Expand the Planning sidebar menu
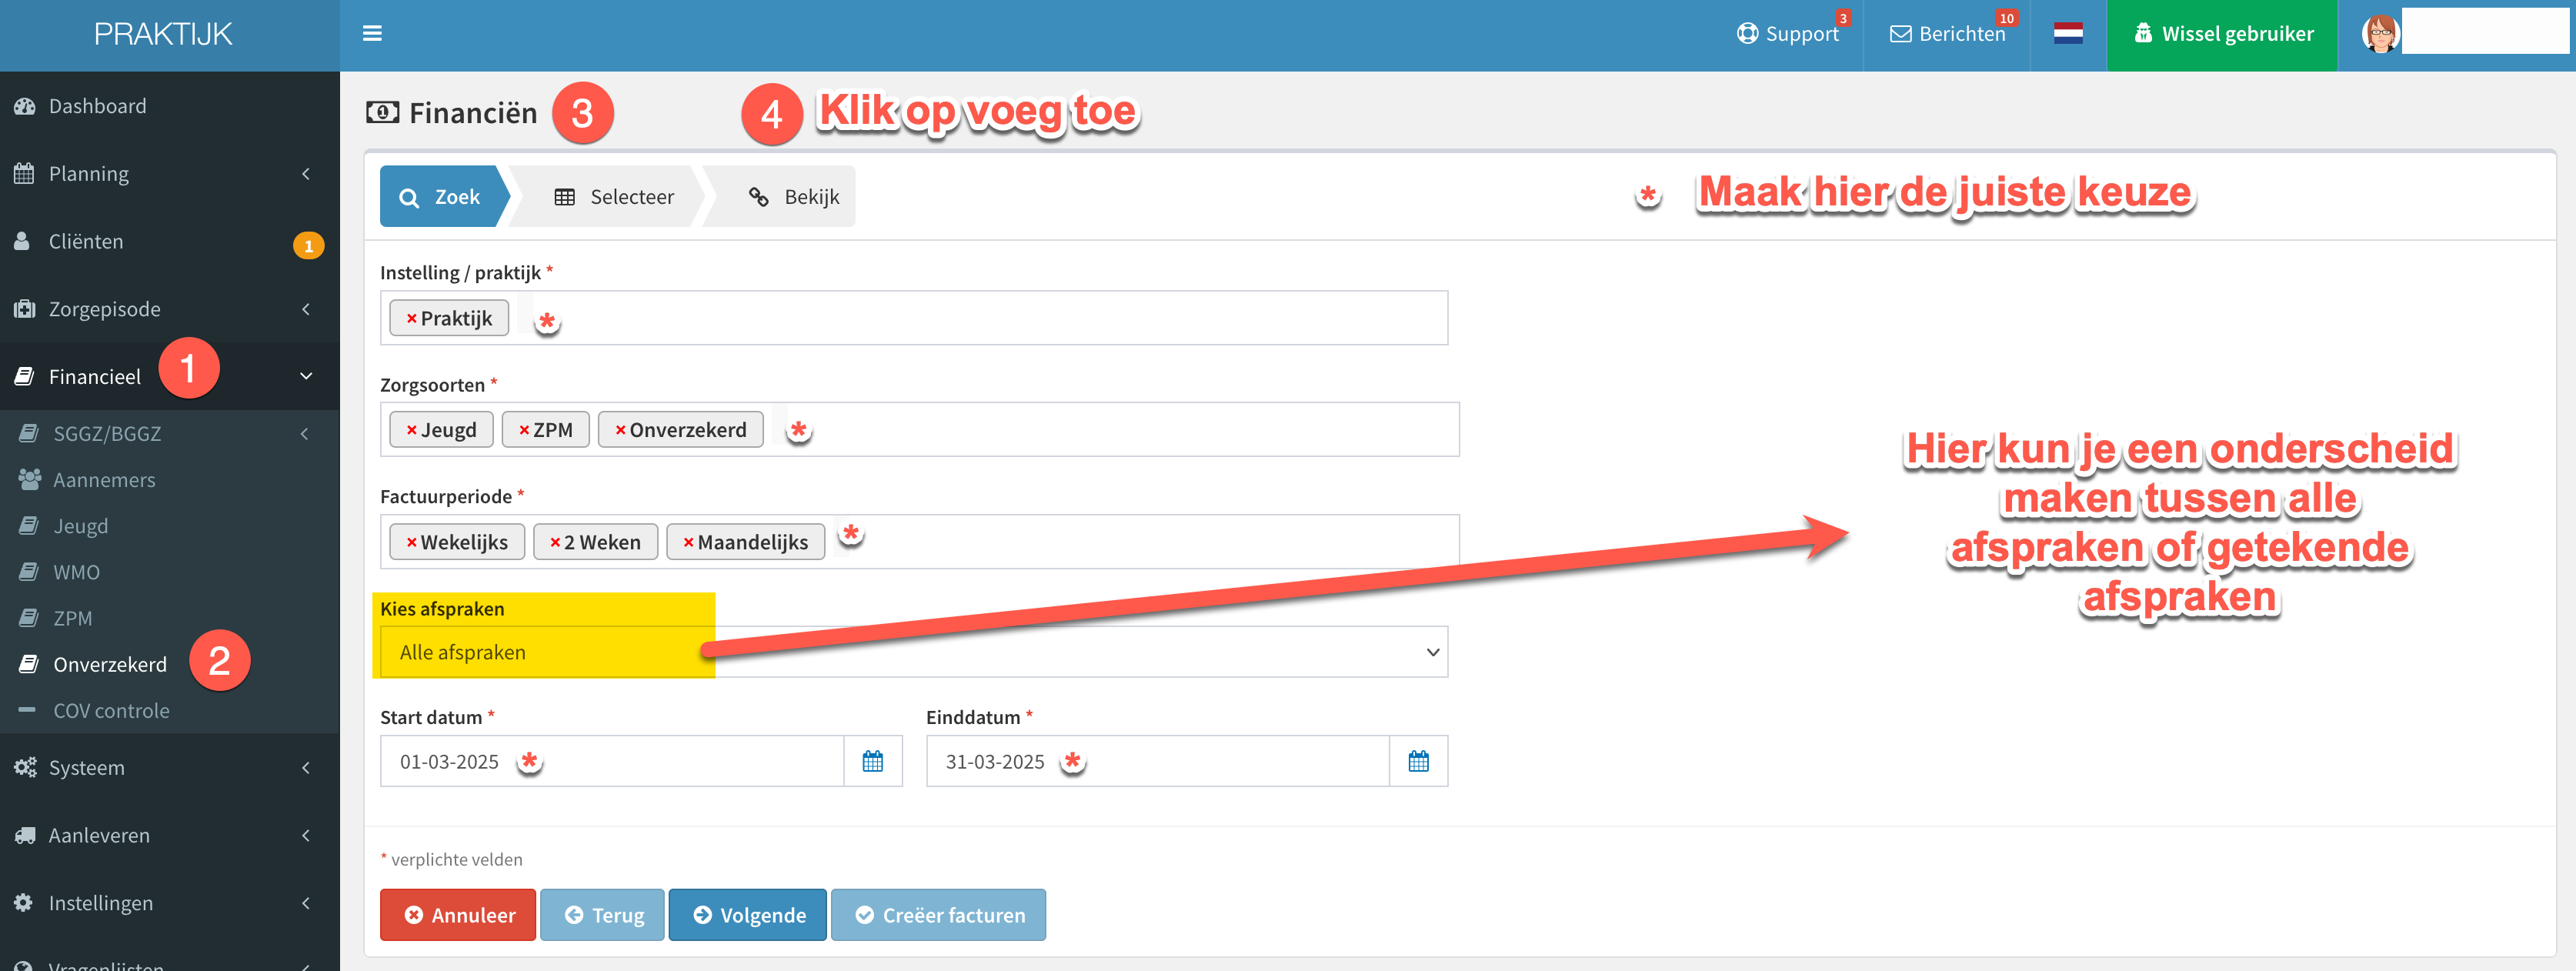Viewport: 2576px width, 971px height. 170,174
